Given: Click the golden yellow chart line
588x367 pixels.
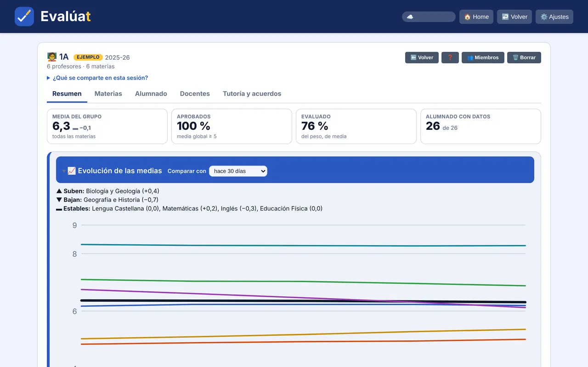Looking at the screenshot, I should [303, 334].
